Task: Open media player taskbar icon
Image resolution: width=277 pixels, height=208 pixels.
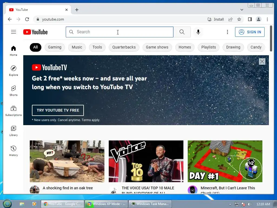Action: pos(34,204)
